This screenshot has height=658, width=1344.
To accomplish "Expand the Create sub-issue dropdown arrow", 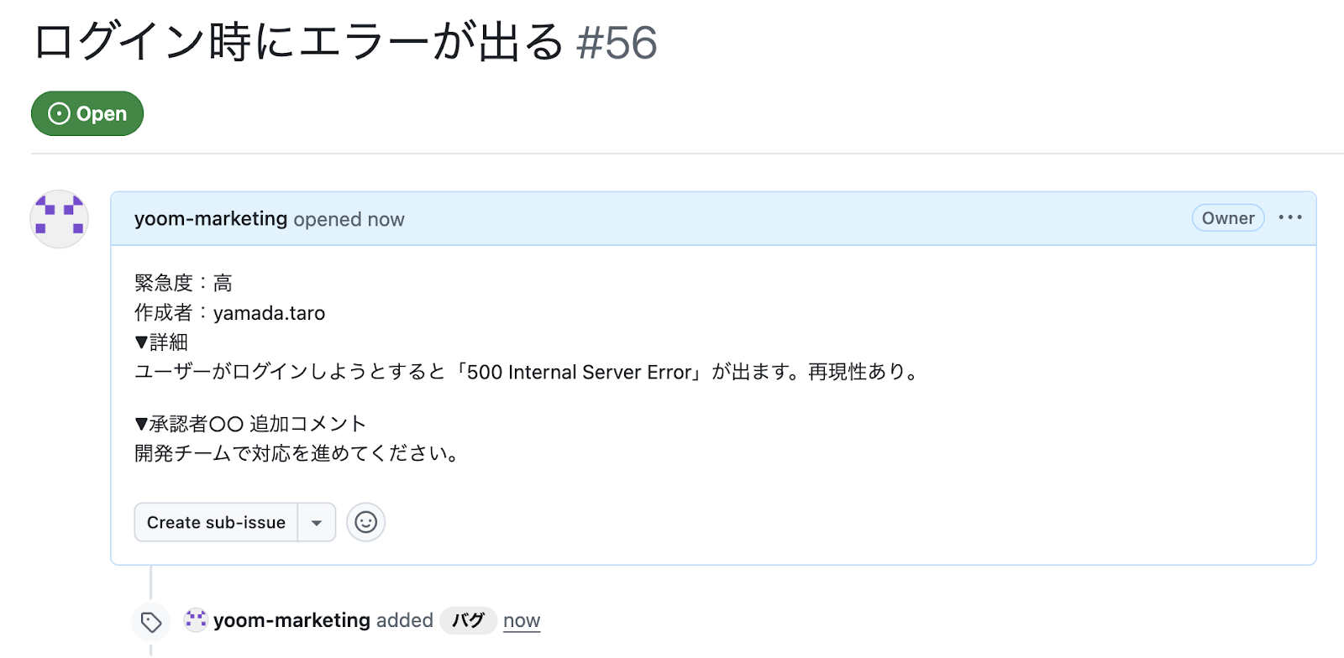I will (x=317, y=522).
